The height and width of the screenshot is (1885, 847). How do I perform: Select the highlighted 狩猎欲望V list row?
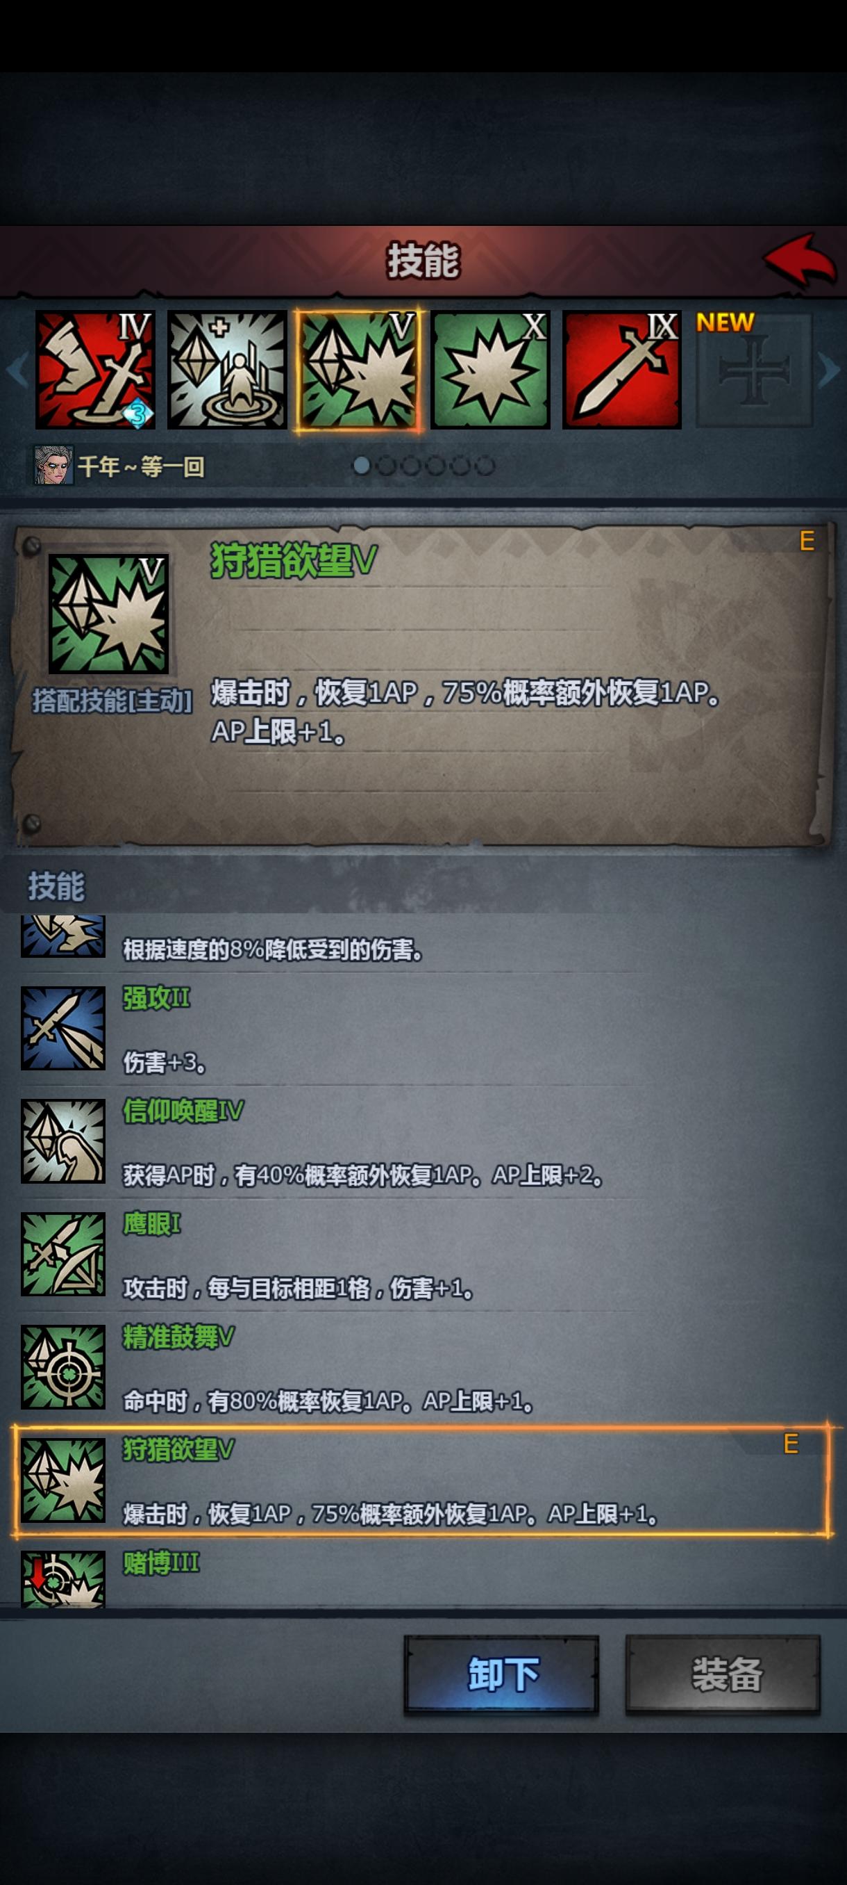(x=421, y=1480)
